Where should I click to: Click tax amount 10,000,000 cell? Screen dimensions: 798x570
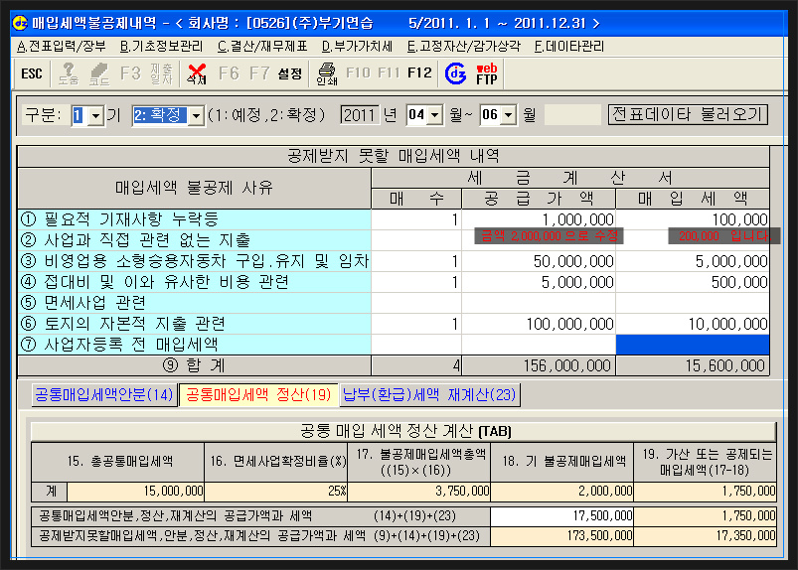(693, 324)
